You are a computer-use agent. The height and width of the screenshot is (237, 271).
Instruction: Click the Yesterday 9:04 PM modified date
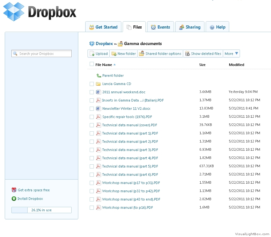243,92
